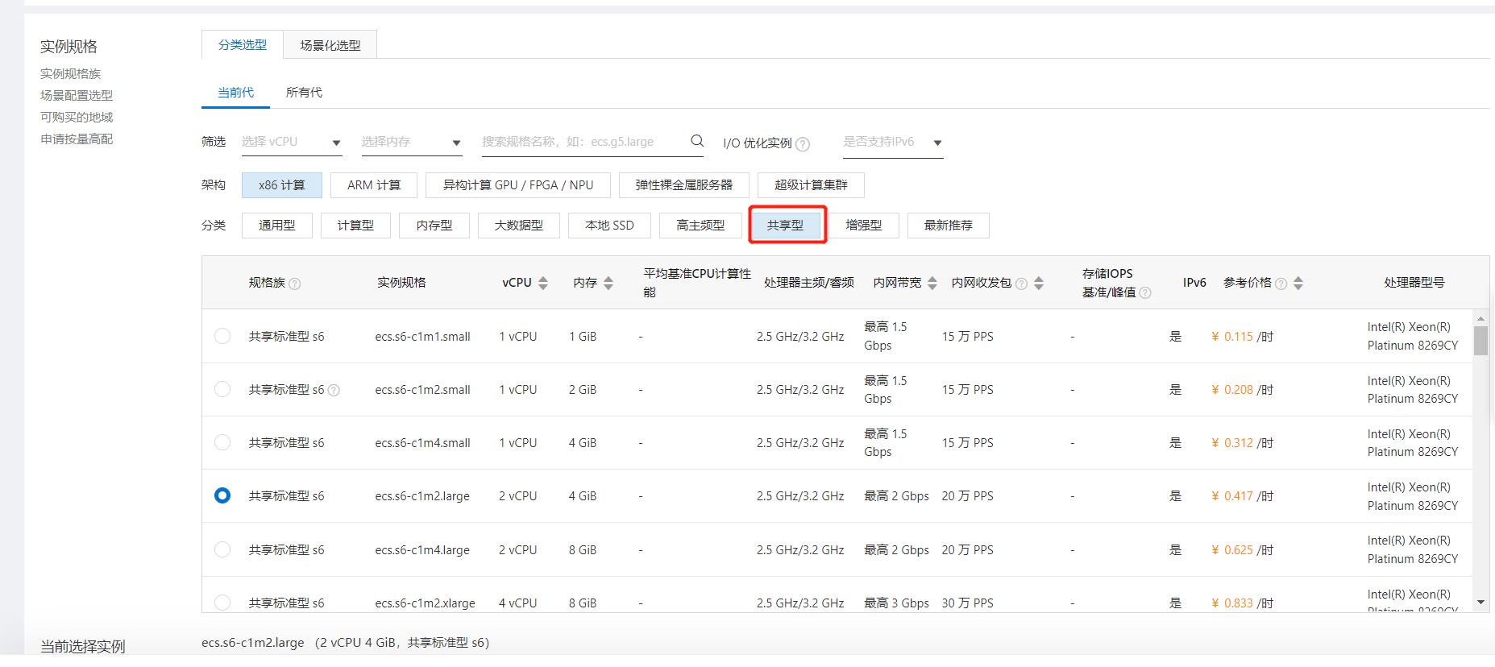1495x667 pixels.
Task: Open the 选择内存 dropdown
Action: [412, 142]
